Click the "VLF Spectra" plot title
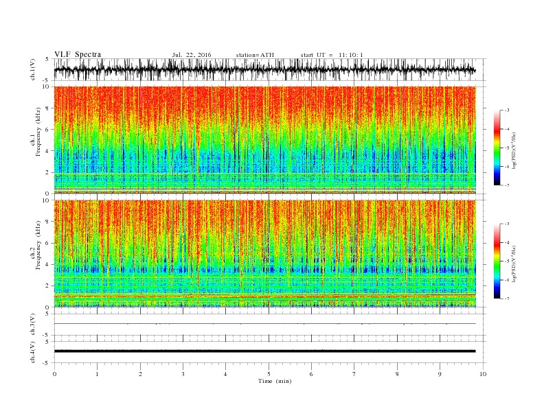 [x=78, y=54]
